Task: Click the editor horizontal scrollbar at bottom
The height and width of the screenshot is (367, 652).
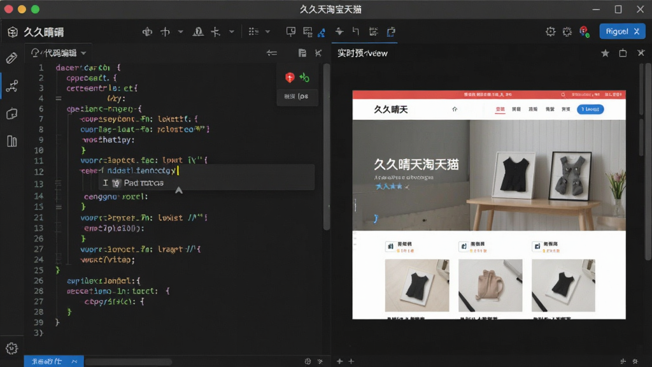Action: tap(129, 362)
